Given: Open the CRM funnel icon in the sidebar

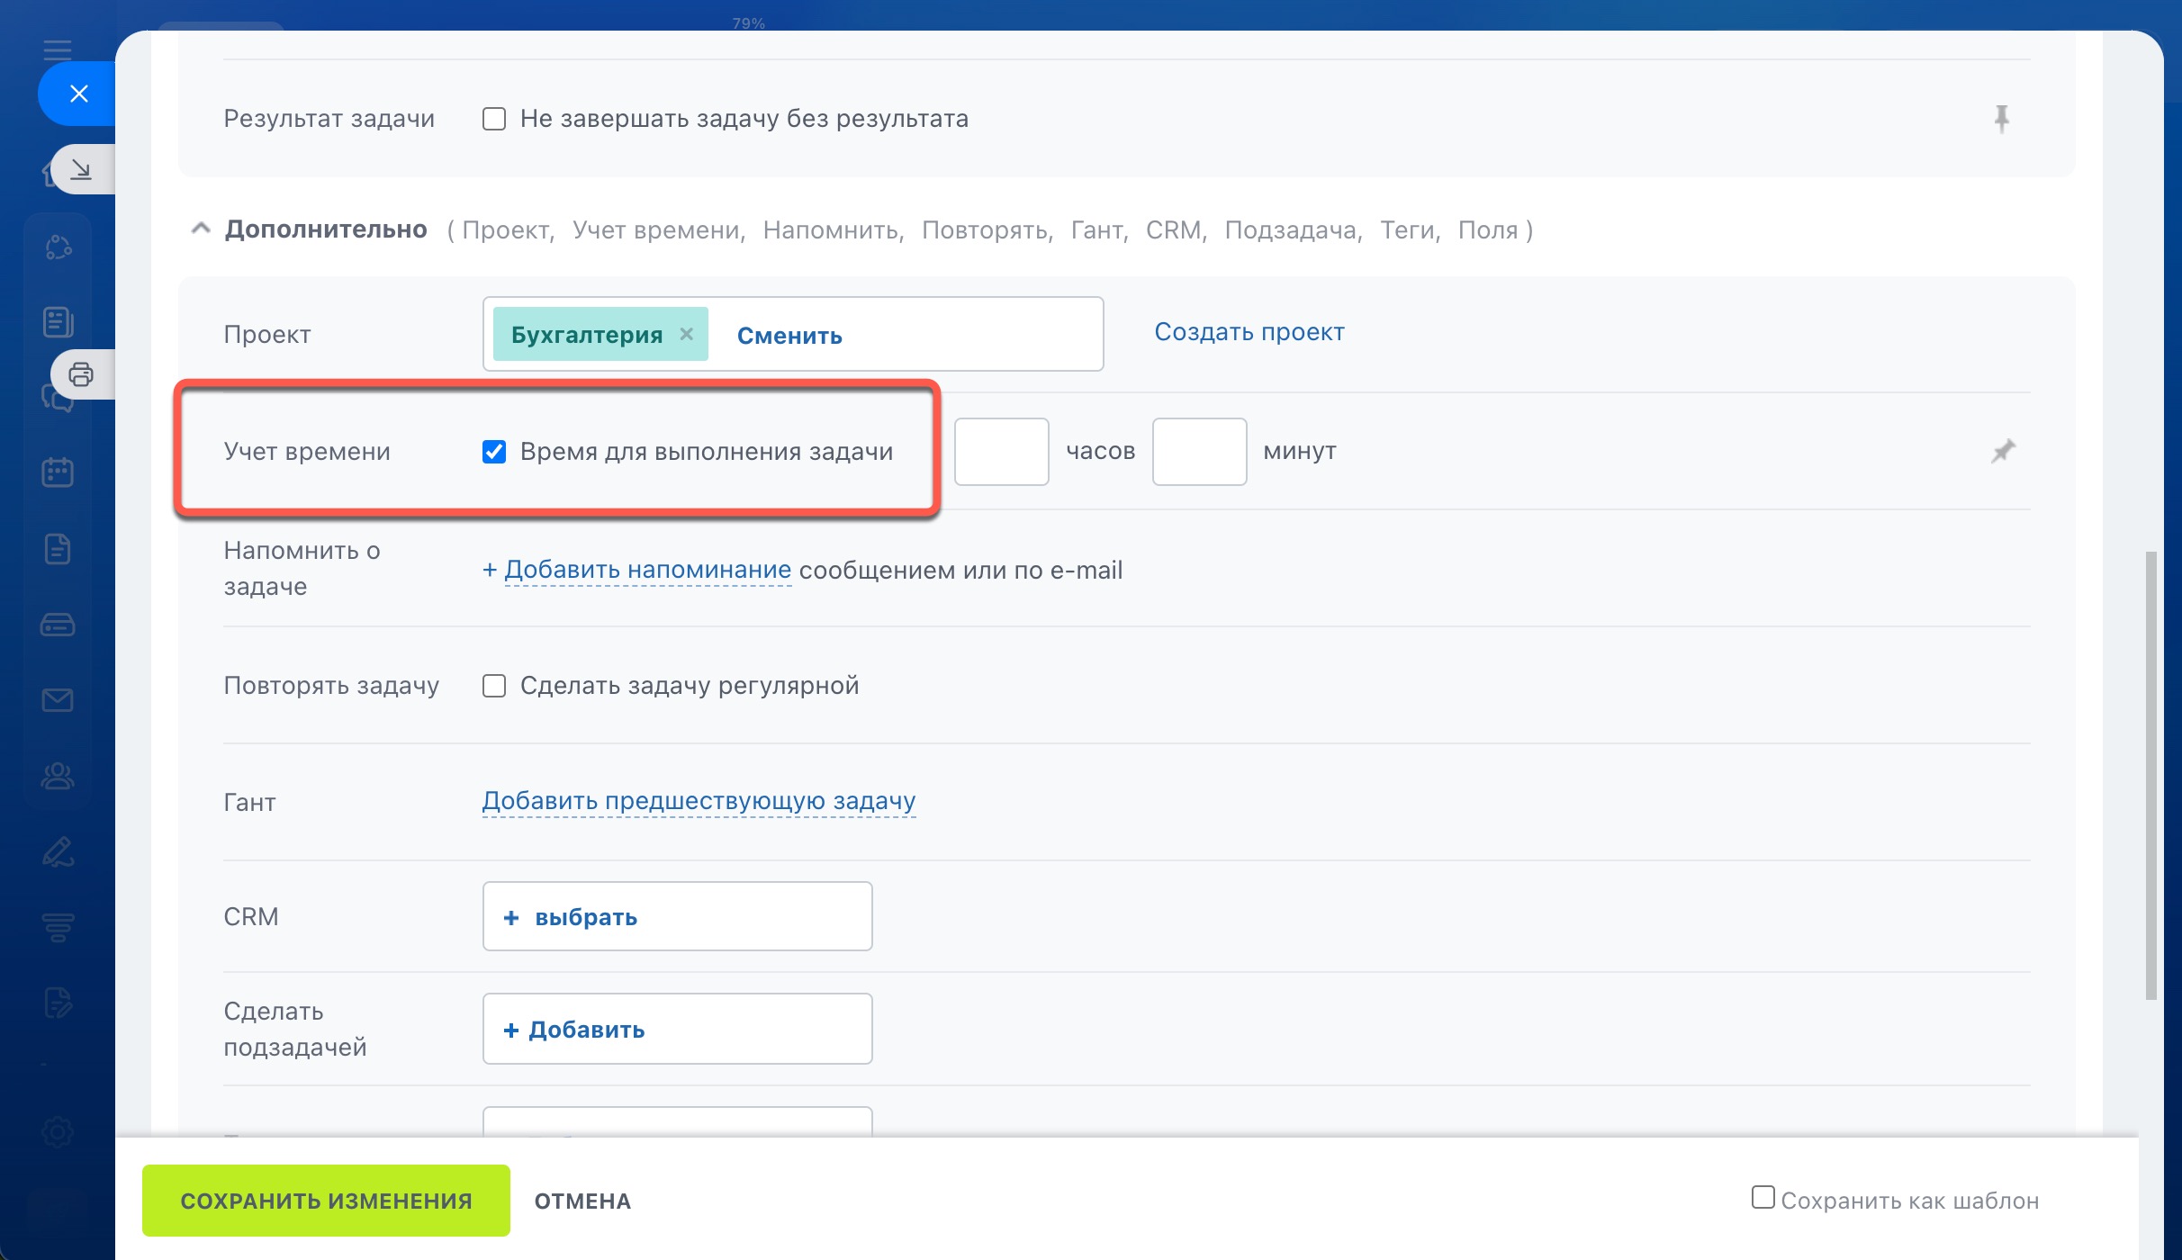Looking at the screenshot, I should pos(58,927).
